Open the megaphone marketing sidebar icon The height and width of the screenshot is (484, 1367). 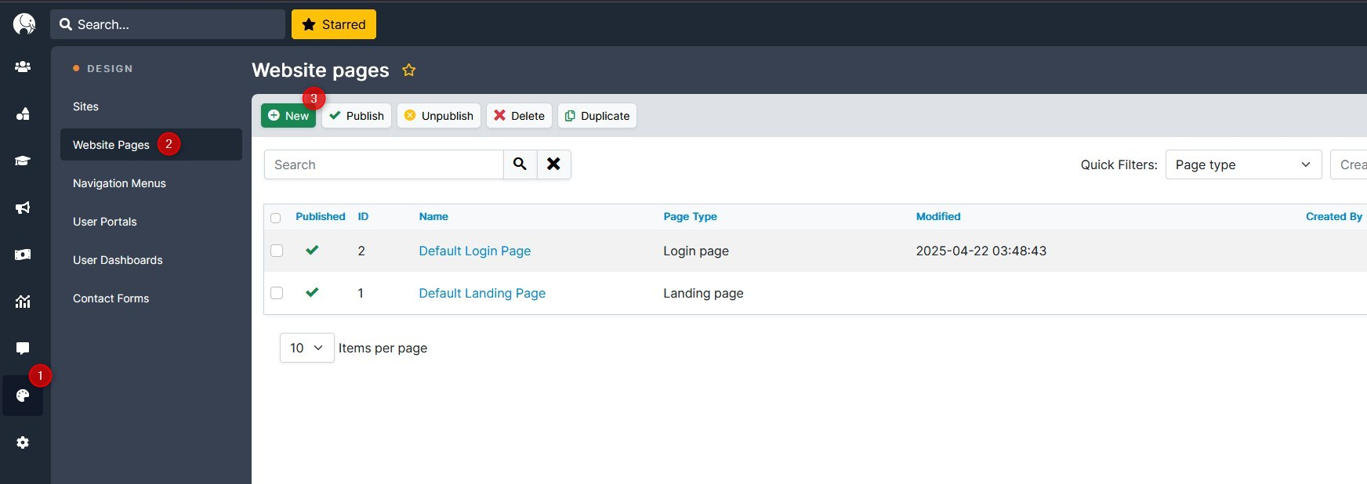23,208
